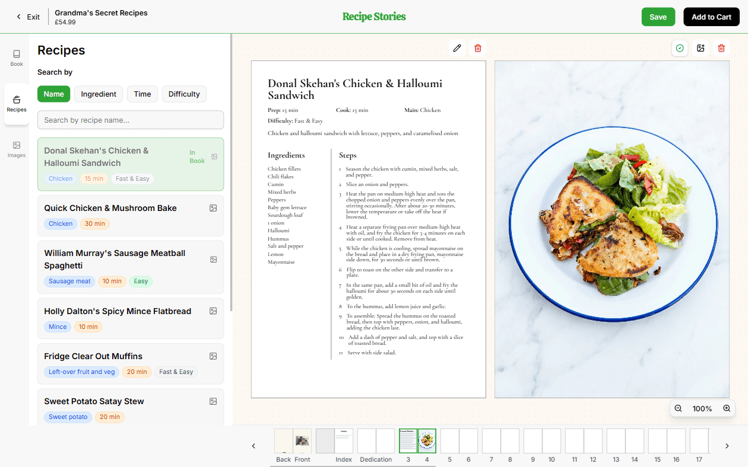Open the Index page tab
This screenshot has width=748, height=467.
click(x=334, y=440)
